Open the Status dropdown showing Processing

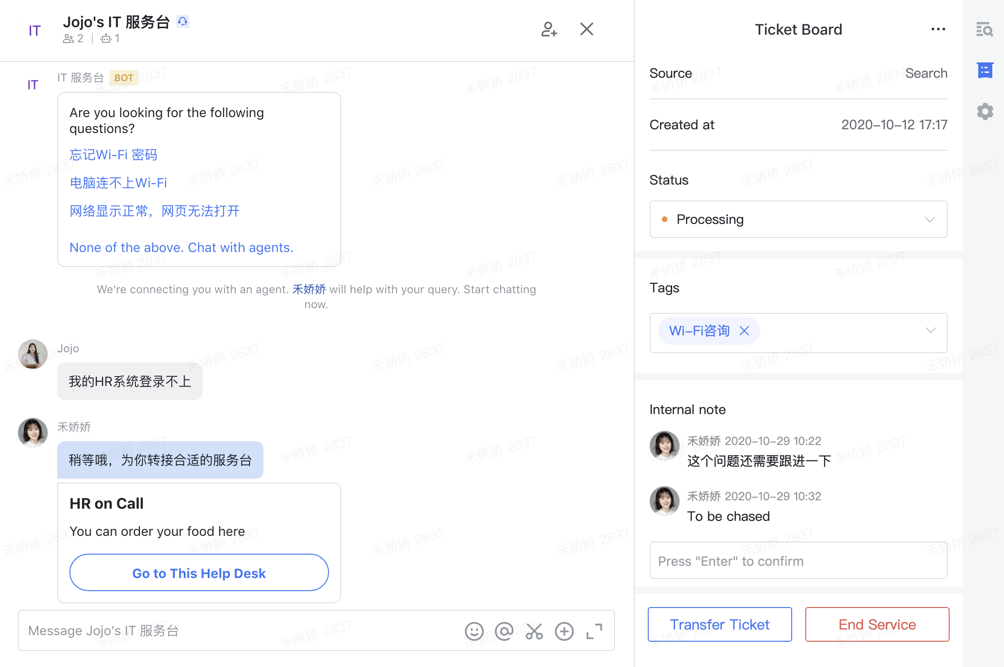tap(798, 219)
